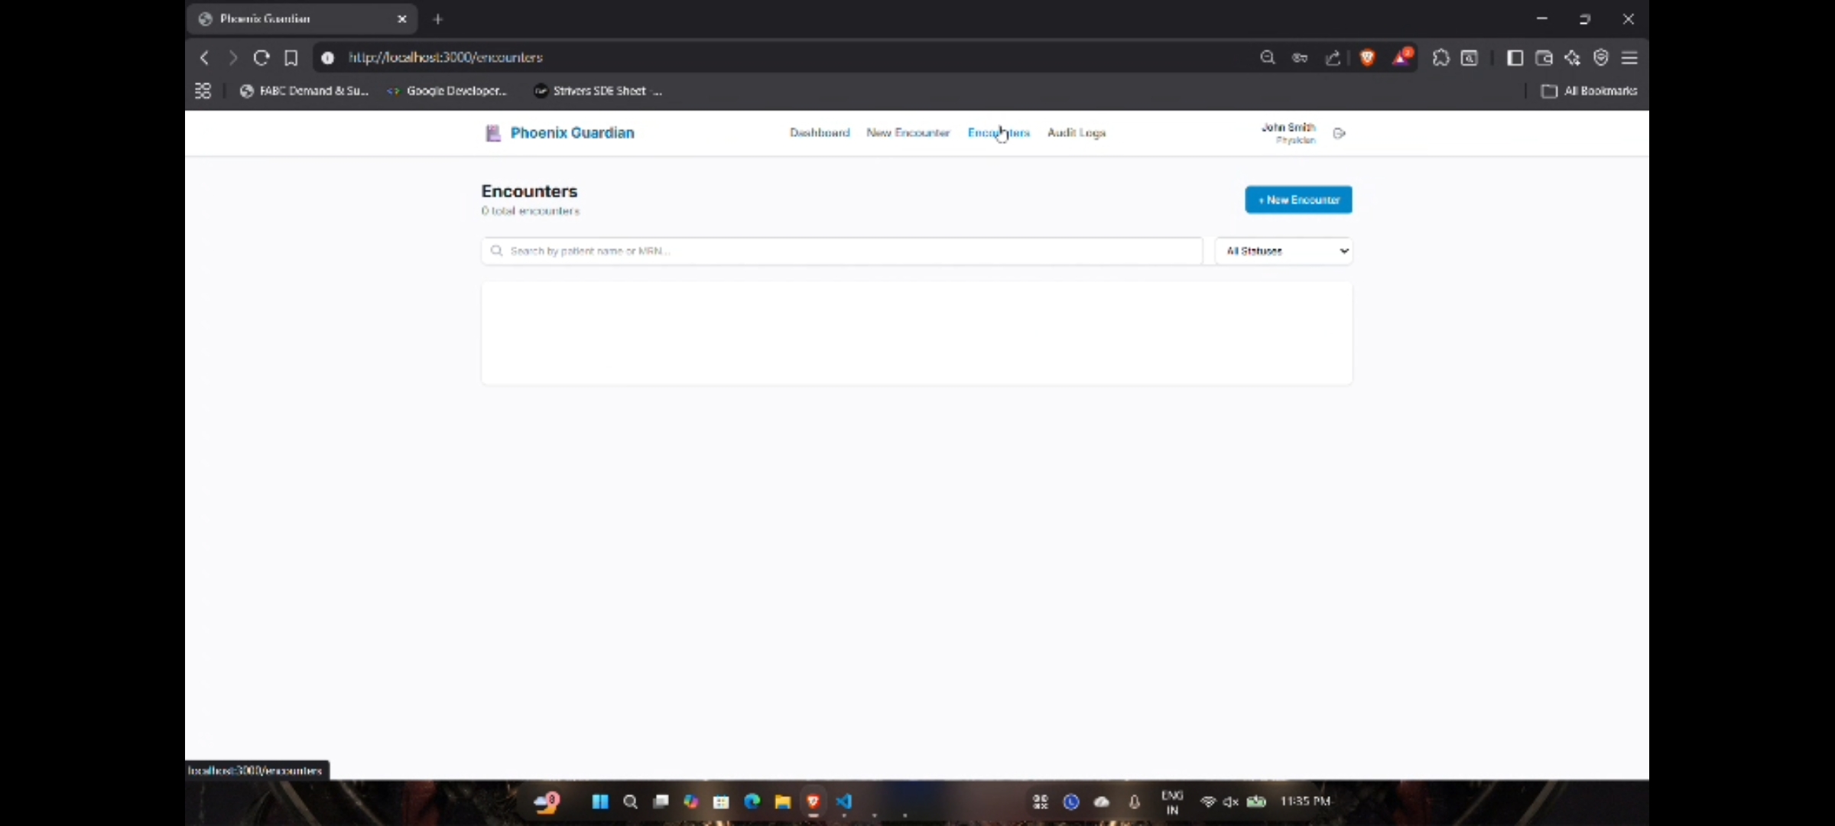The width and height of the screenshot is (1835, 826).
Task: Open Visual Studio Code from taskbar
Action: pyautogui.click(x=844, y=802)
